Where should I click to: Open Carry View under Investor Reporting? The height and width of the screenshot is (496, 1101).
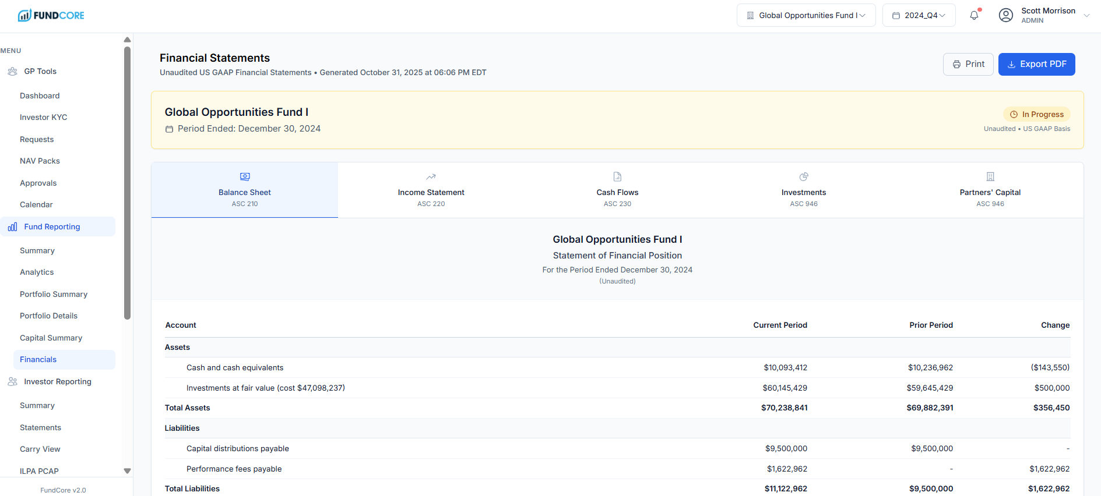click(x=40, y=449)
